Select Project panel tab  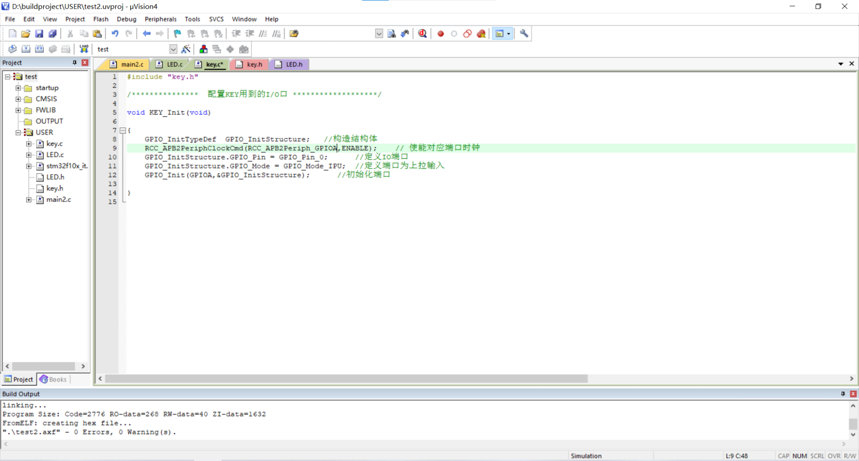[19, 379]
